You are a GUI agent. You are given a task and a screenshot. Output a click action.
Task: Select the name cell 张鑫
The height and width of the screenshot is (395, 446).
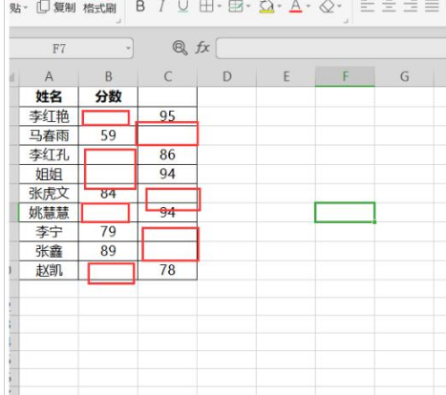(49, 251)
